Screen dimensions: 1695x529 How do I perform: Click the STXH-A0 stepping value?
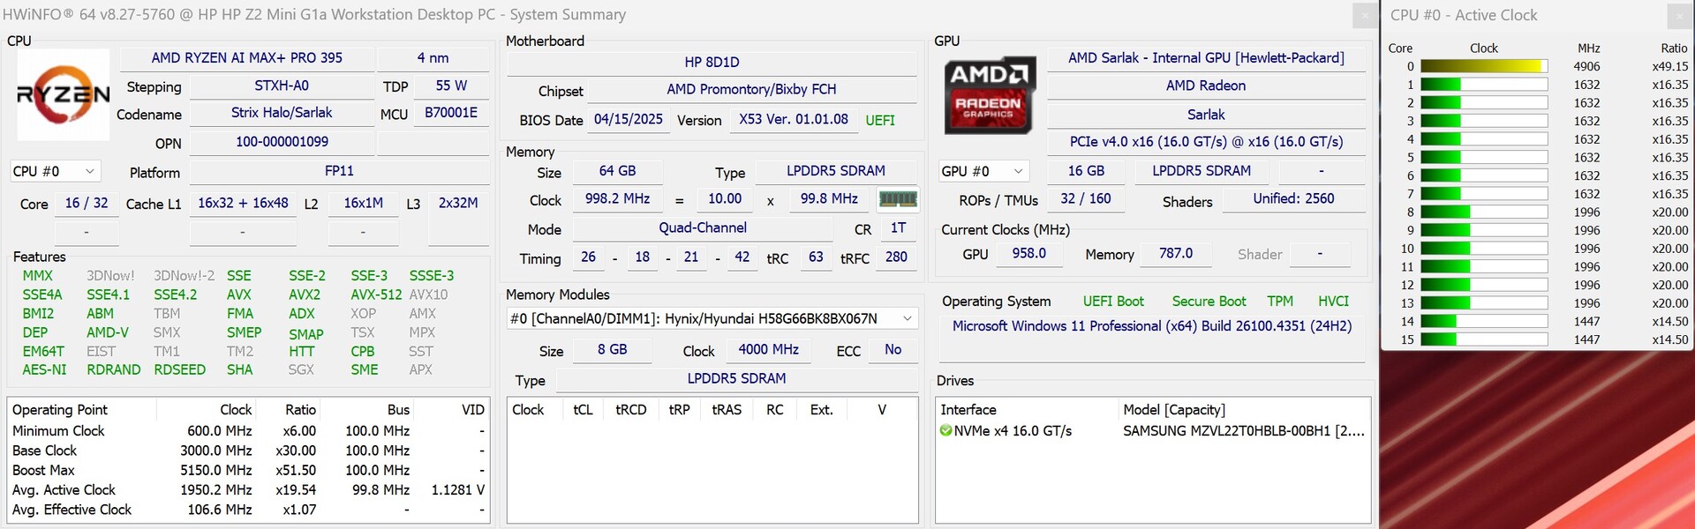point(282,86)
